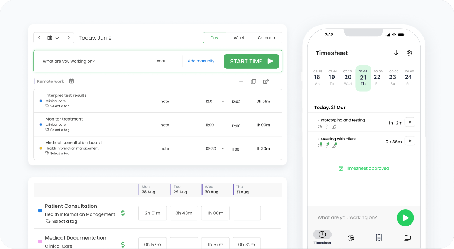Switch to the Week view tab
The height and width of the screenshot is (249, 454).
click(x=239, y=38)
